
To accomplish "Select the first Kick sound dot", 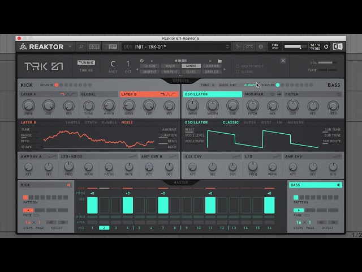I will (57, 85).
